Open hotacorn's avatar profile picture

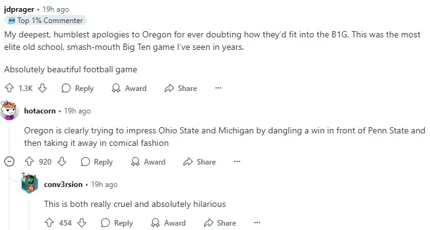coord(9,110)
